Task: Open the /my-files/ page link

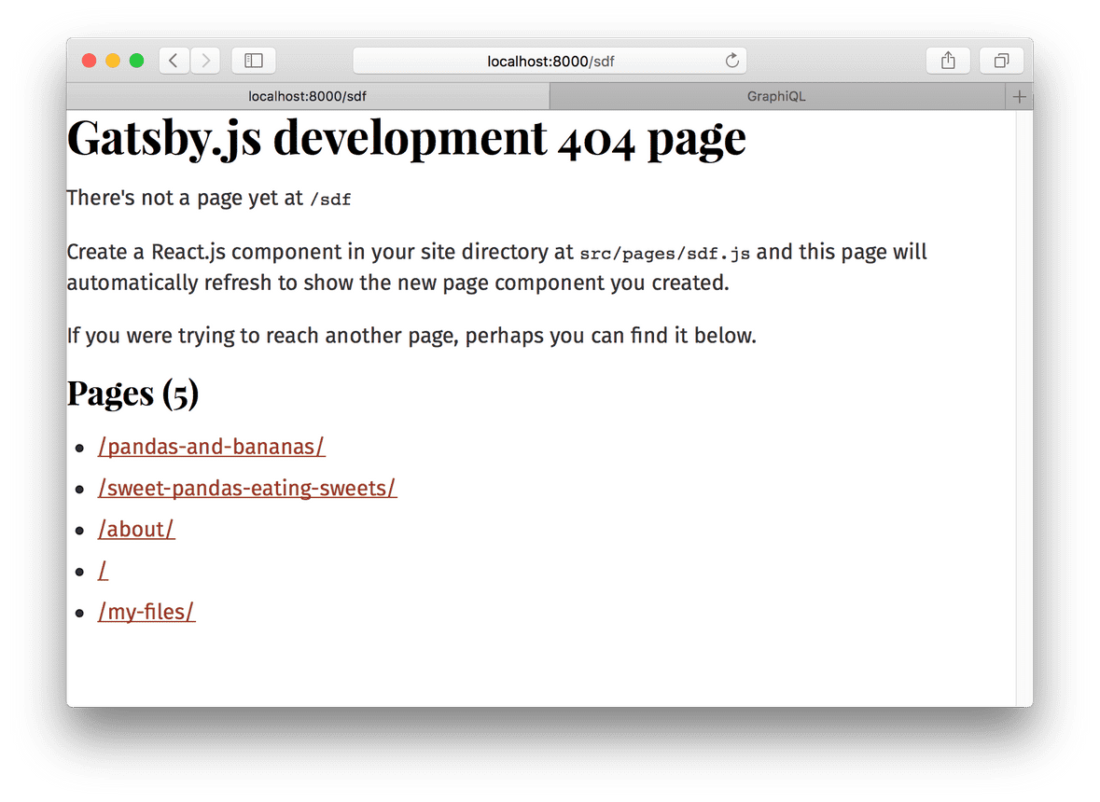Action: click(x=146, y=612)
